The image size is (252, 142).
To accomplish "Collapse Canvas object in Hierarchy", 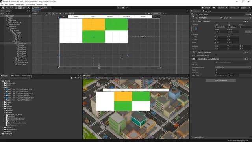I will tap(7, 26).
